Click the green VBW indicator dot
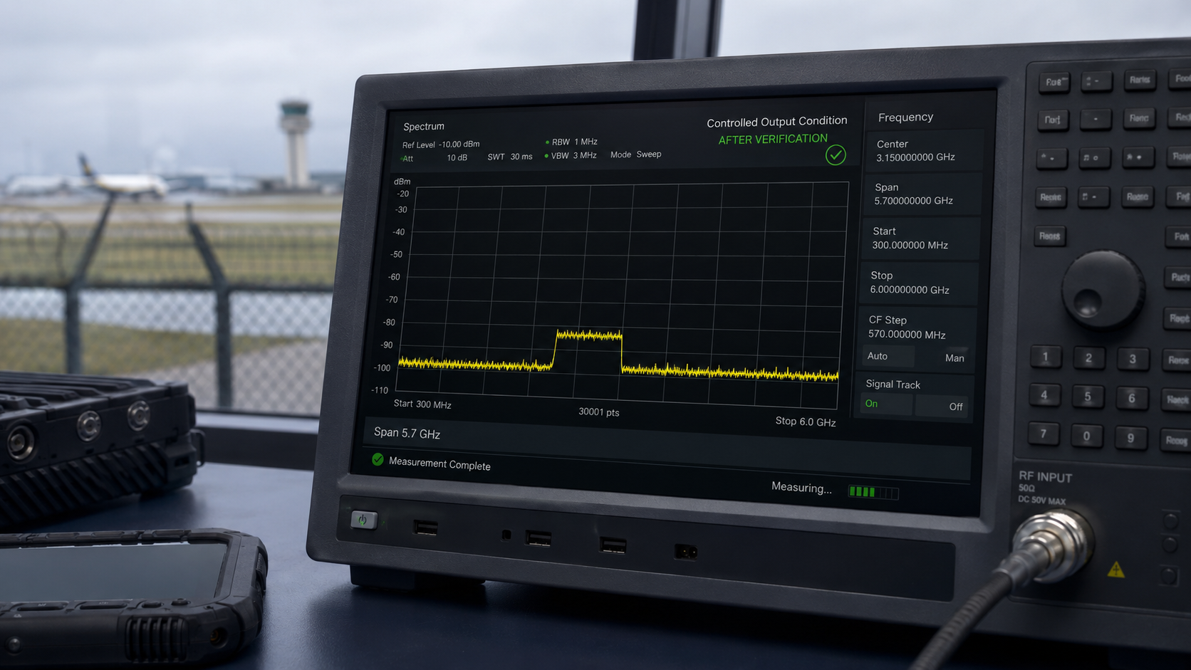 coord(546,156)
